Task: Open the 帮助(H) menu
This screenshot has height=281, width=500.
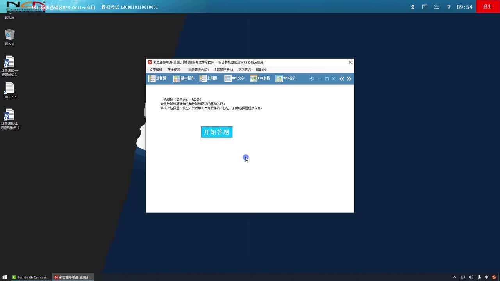Action: pos(261,69)
